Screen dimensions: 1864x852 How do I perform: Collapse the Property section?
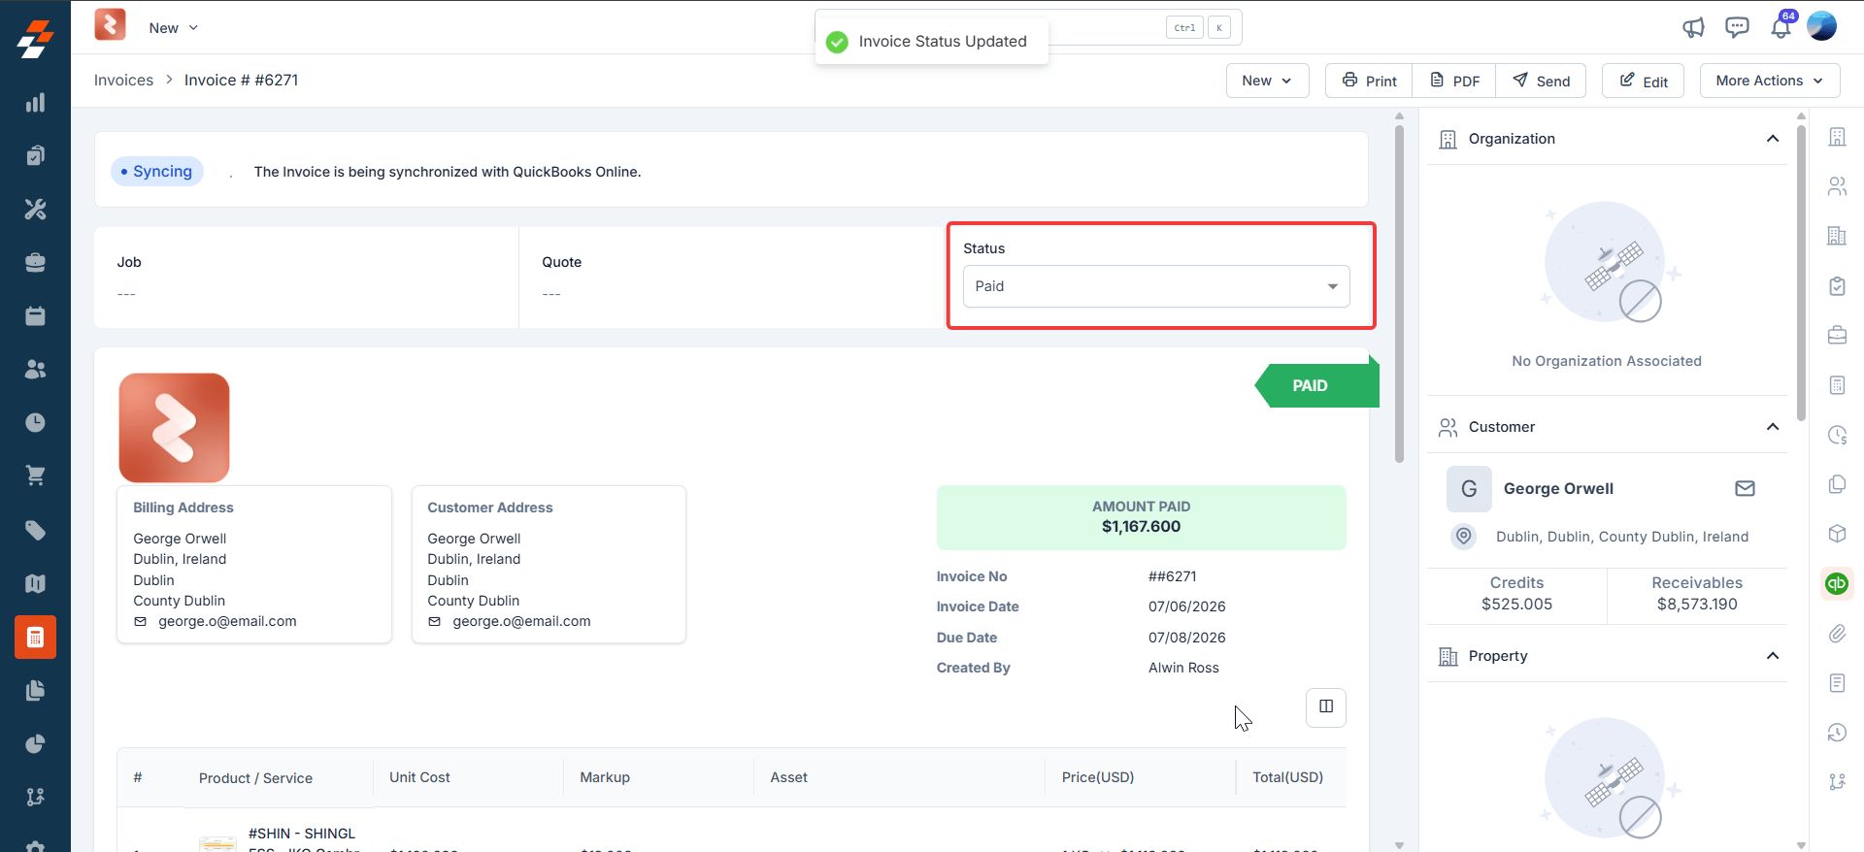[1773, 656]
